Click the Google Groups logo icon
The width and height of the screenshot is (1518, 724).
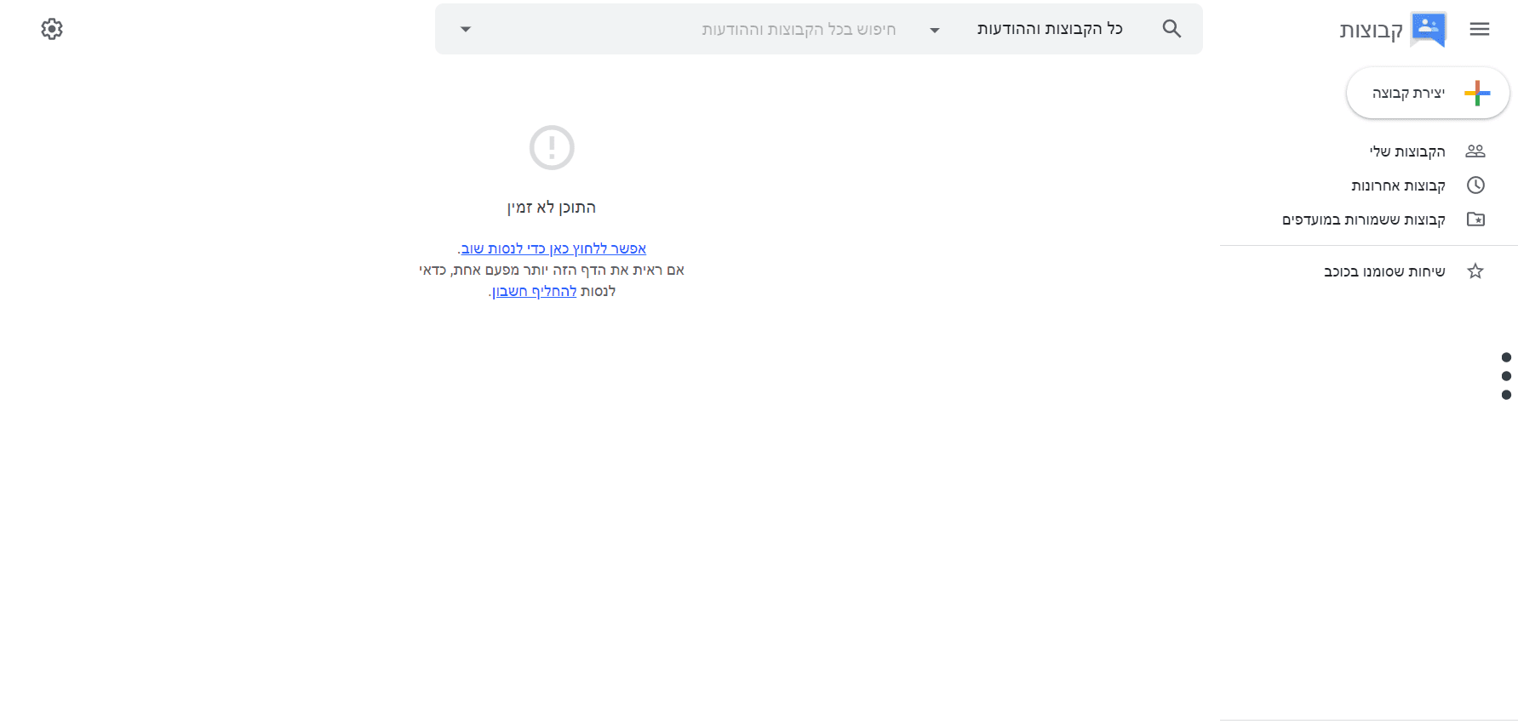click(1428, 30)
